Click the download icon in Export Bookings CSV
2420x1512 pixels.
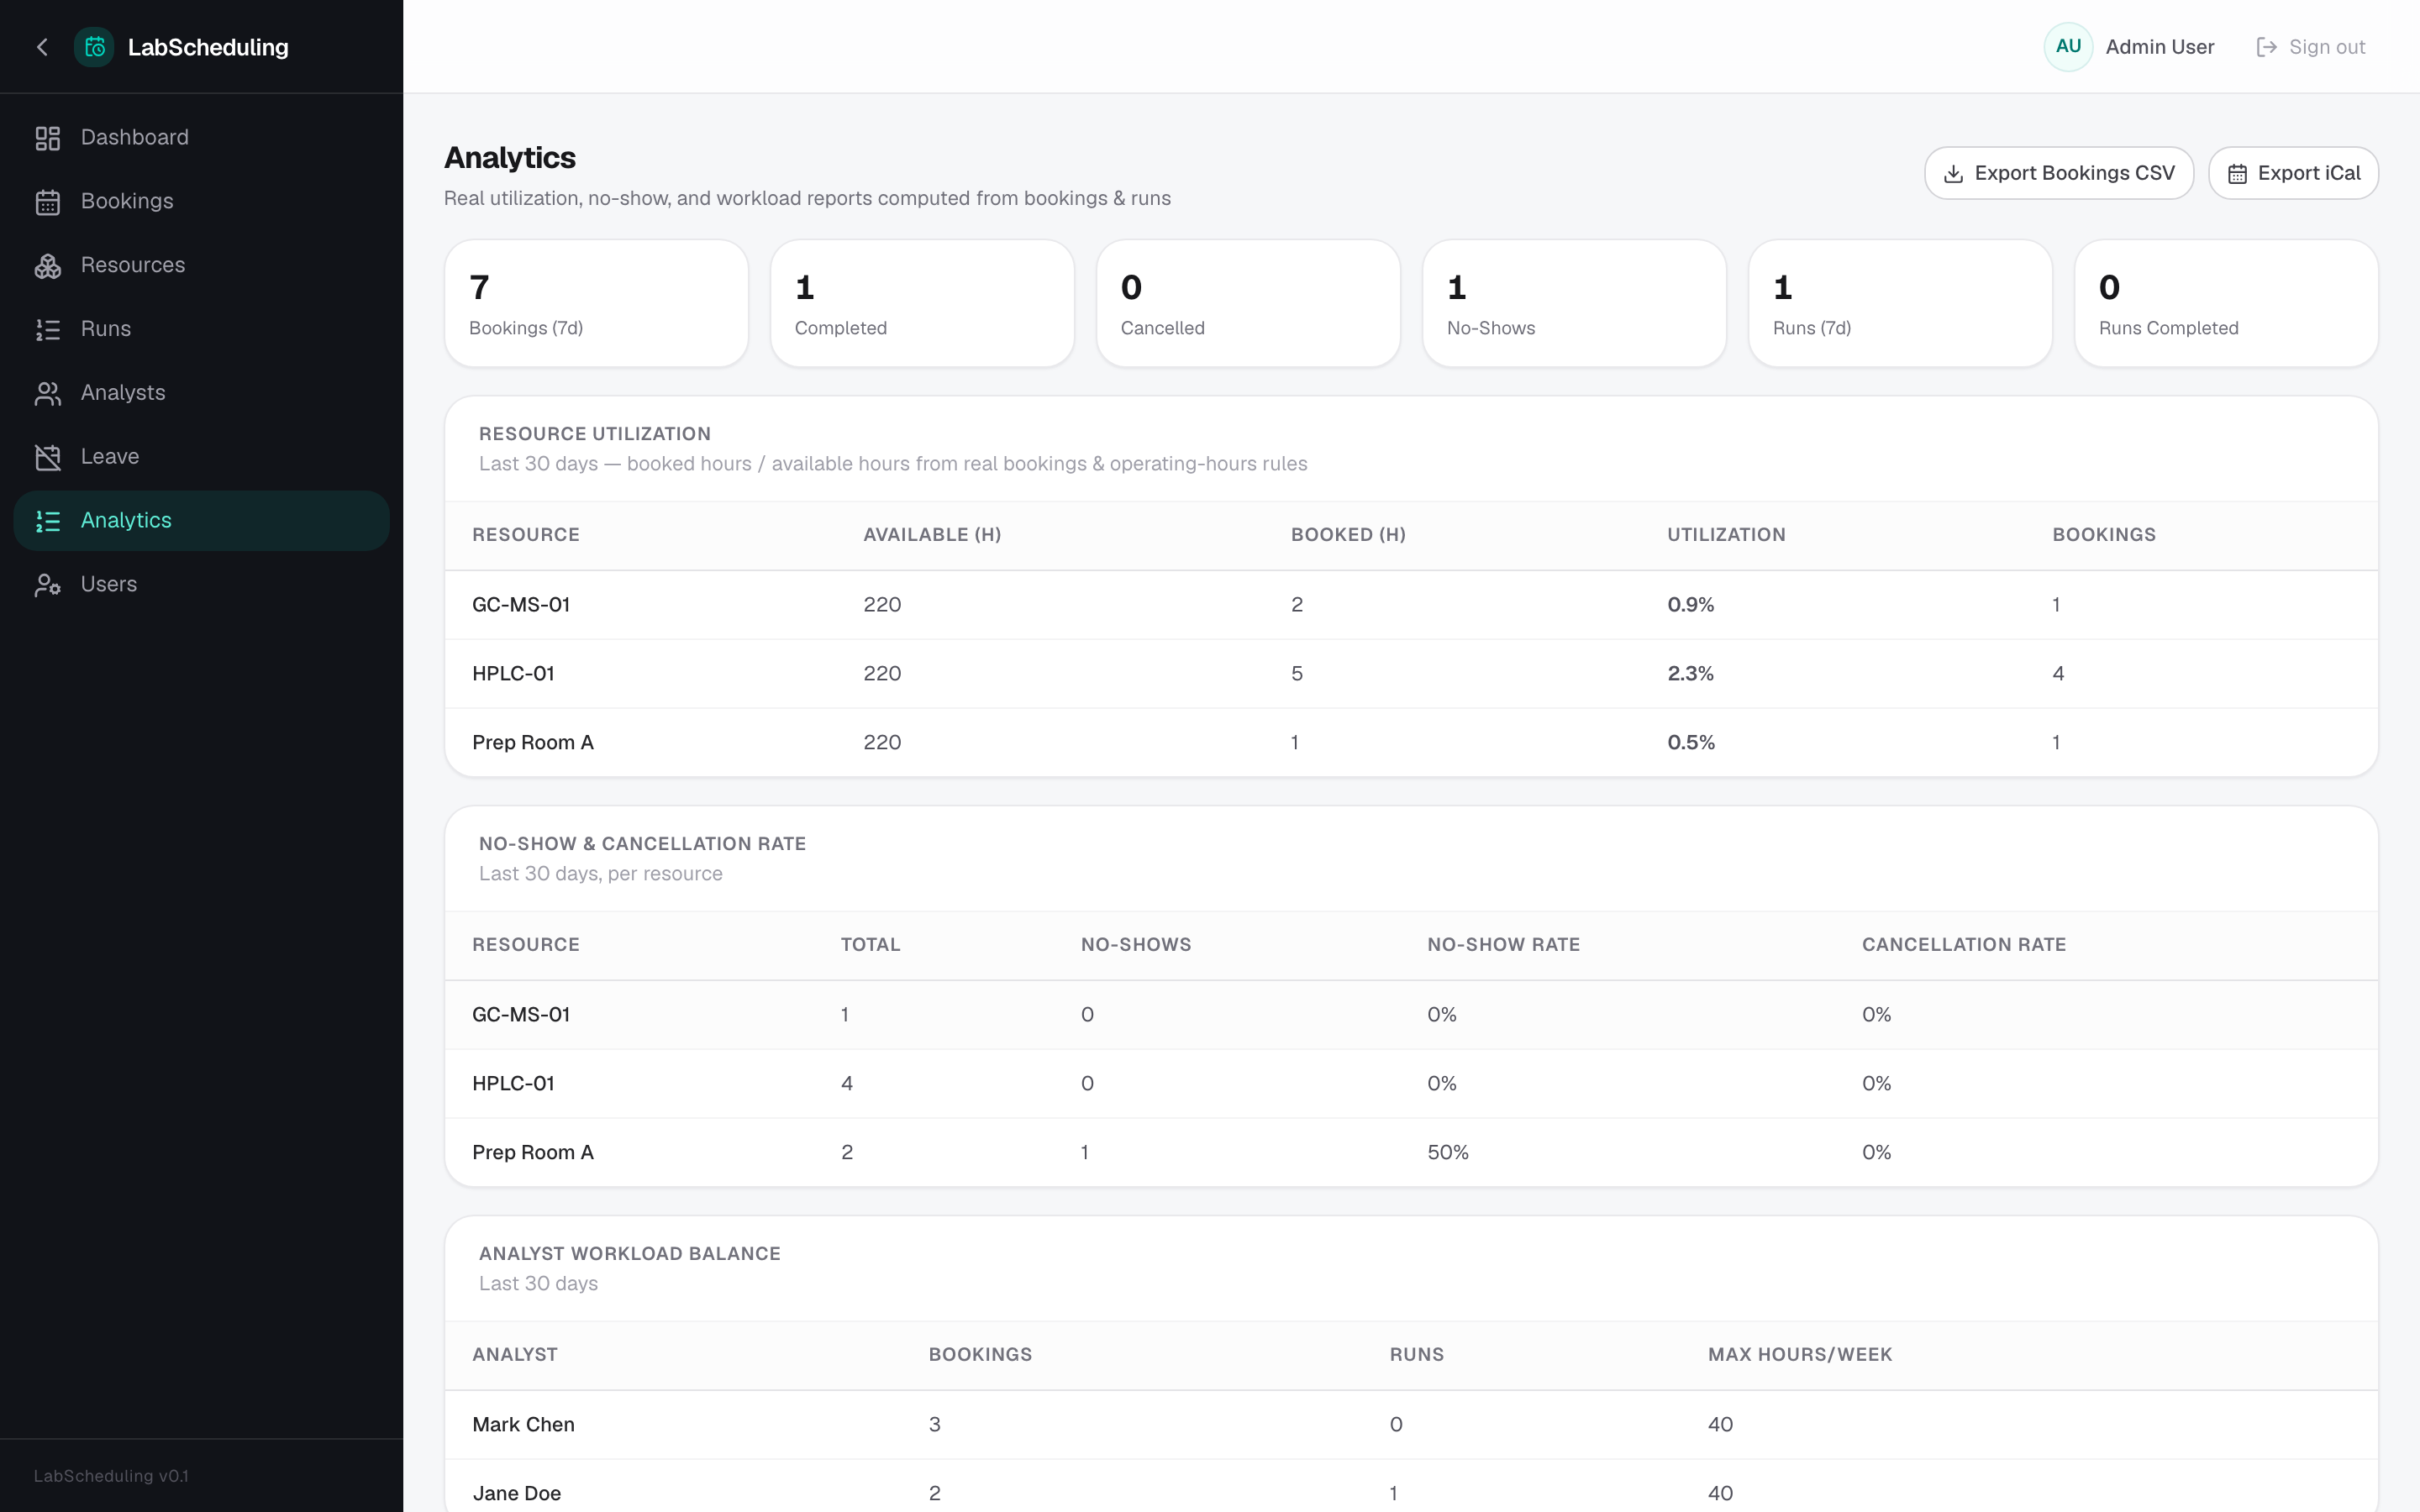pyautogui.click(x=1953, y=174)
